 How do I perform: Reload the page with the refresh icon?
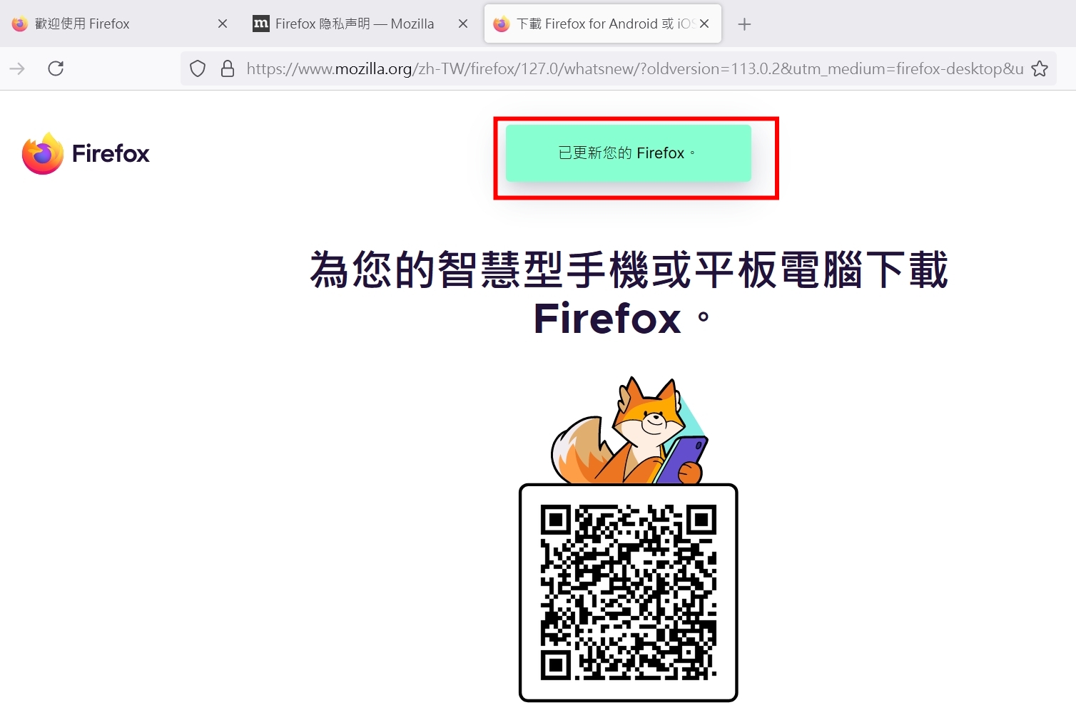pyautogui.click(x=56, y=68)
